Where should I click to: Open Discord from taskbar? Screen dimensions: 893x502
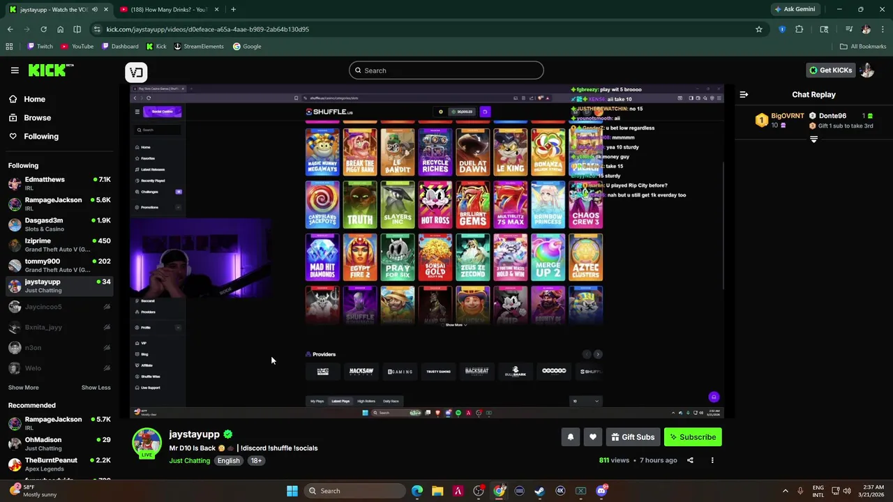point(601,491)
